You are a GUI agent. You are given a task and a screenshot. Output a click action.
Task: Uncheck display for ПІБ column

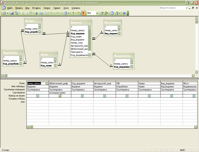pos(127,96)
